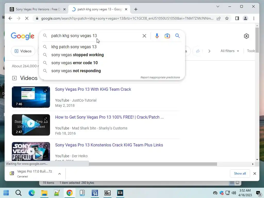Open Chrome's three-dot menu
Screen dimensions: 264x198
click(254, 18)
